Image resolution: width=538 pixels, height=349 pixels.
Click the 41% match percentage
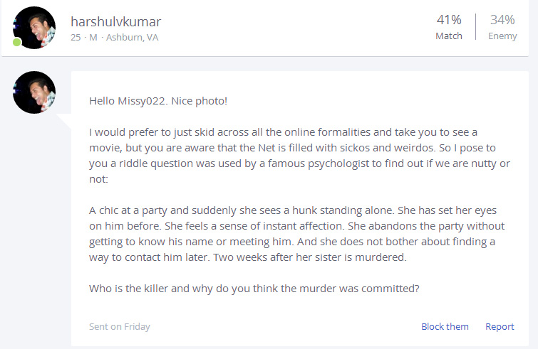point(449,20)
